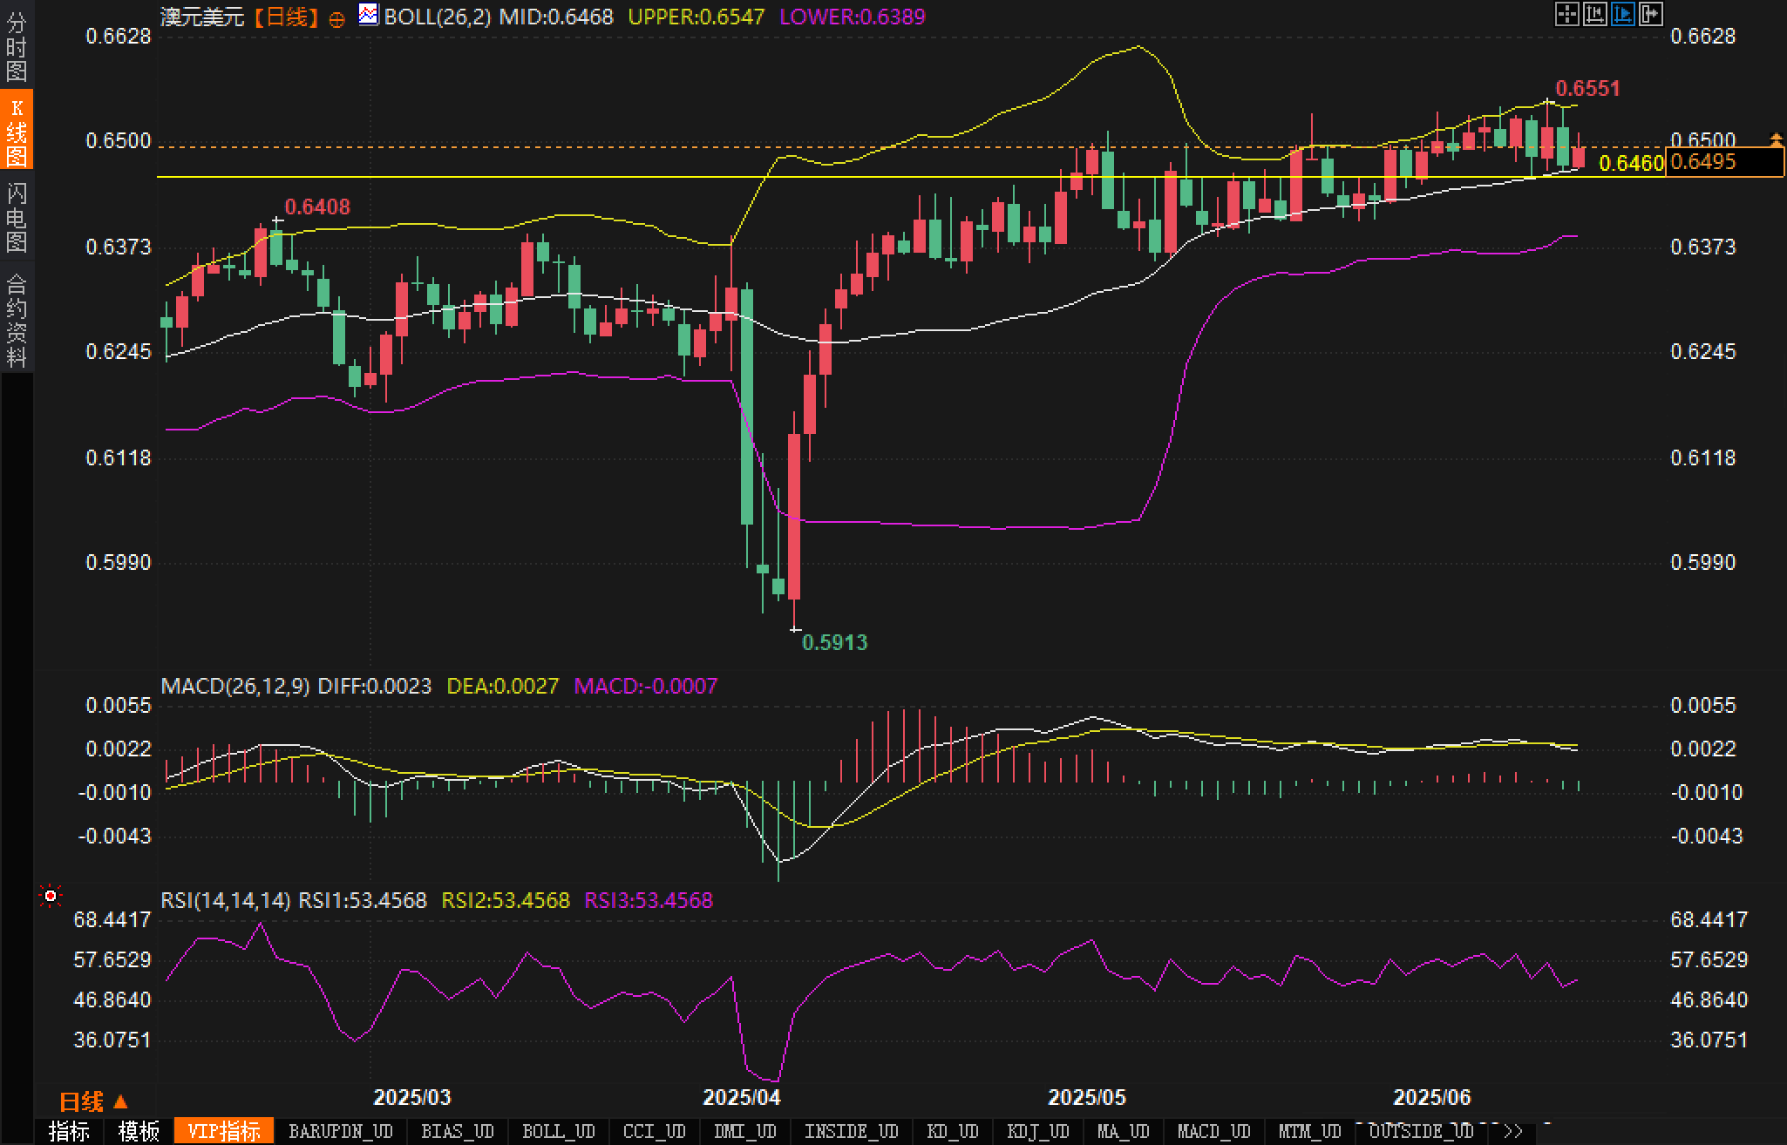This screenshot has width=1787, height=1145.
Task: Apply the KDJ_UD indicator
Action: pyautogui.click(x=1038, y=1131)
